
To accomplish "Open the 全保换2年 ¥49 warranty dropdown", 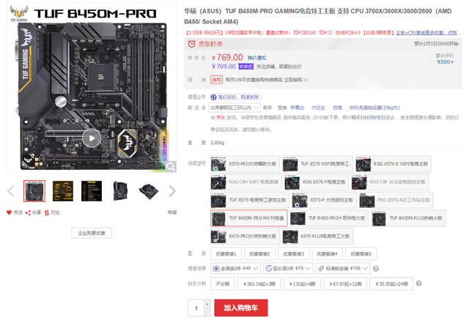I will tap(235, 268).
